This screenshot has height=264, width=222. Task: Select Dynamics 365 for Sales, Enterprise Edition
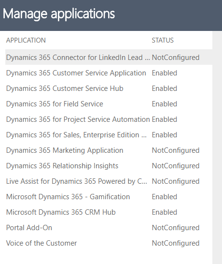(x=109, y=135)
